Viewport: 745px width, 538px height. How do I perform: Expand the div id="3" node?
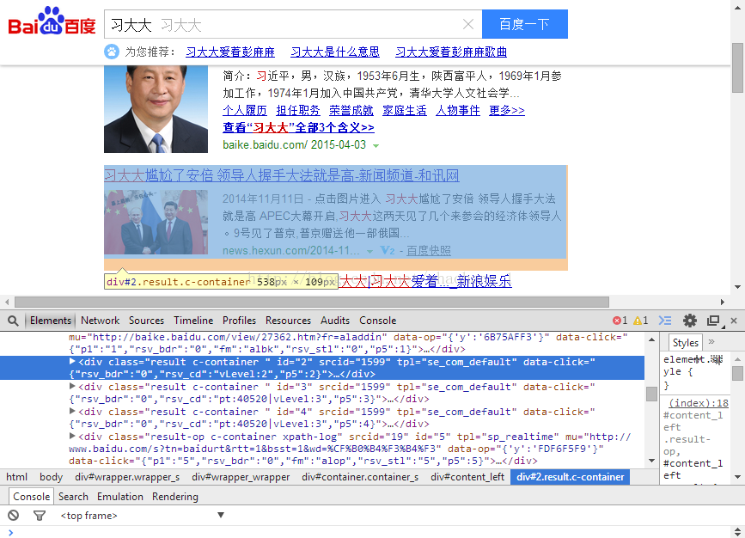(72, 386)
